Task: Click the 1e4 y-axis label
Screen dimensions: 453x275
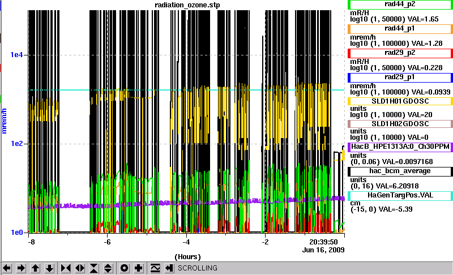Action: [16, 54]
